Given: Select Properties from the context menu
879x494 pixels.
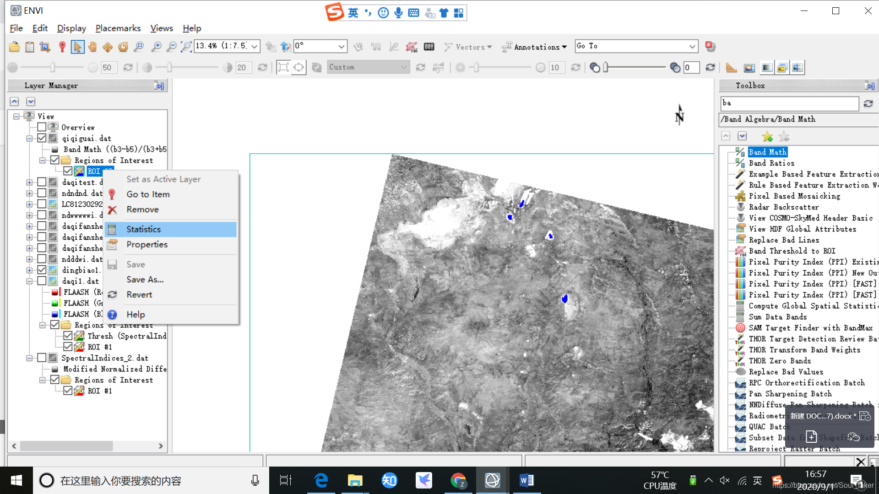Looking at the screenshot, I should click(146, 244).
